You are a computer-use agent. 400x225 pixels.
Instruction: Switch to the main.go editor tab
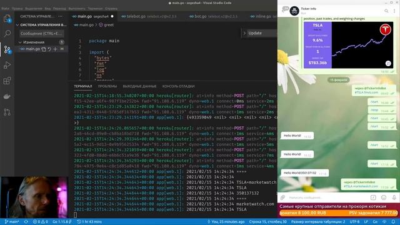coord(92,16)
